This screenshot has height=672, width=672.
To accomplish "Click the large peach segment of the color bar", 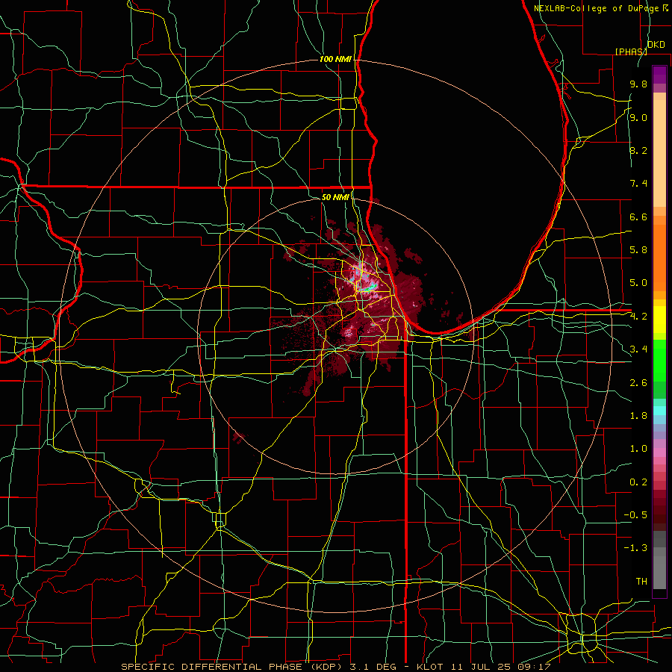I will point(659,153).
